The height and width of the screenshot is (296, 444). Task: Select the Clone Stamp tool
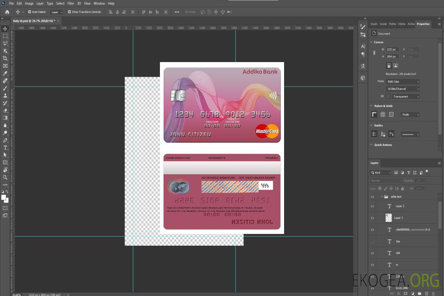[5, 96]
